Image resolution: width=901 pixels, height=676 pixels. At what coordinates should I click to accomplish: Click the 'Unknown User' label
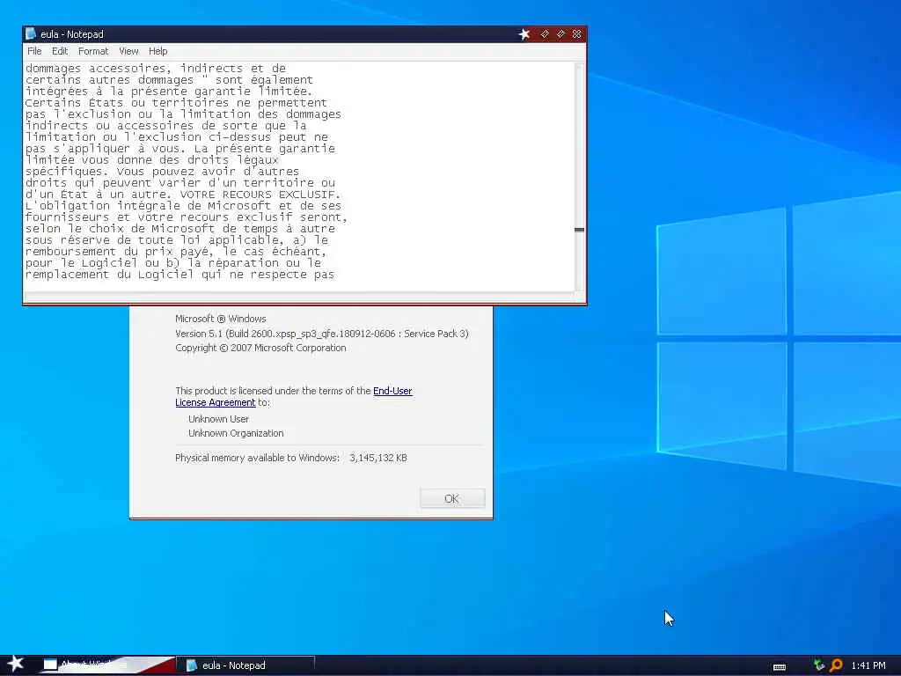coord(219,420)
